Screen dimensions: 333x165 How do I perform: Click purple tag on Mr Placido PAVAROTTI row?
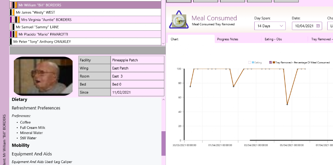[11, 34]
